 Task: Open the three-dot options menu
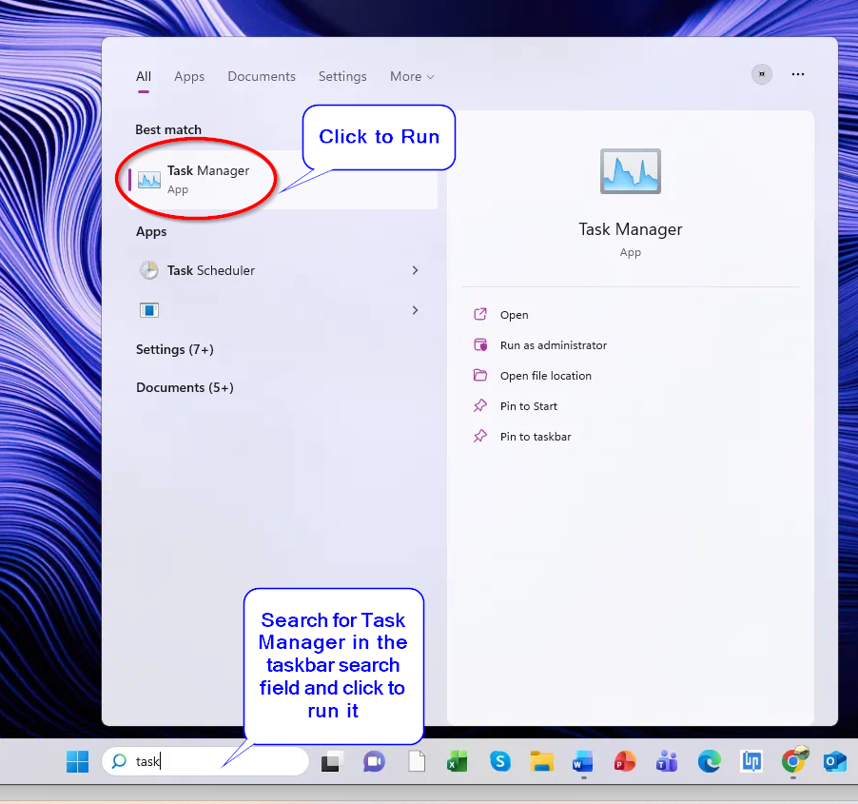[x=798, y=74]
